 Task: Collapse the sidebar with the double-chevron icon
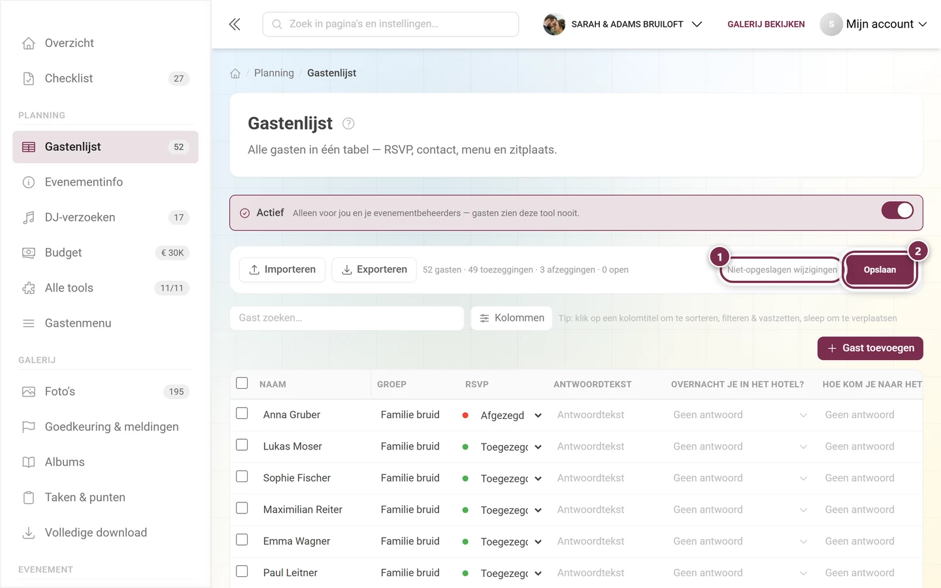(x=235, y=24)
